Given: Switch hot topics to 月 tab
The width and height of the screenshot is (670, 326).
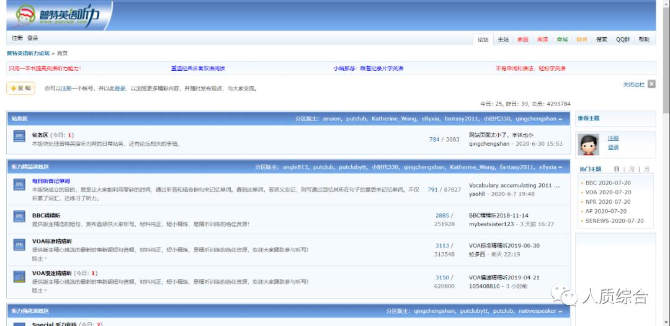Looking at the screenshot, I should click(646, 170).
